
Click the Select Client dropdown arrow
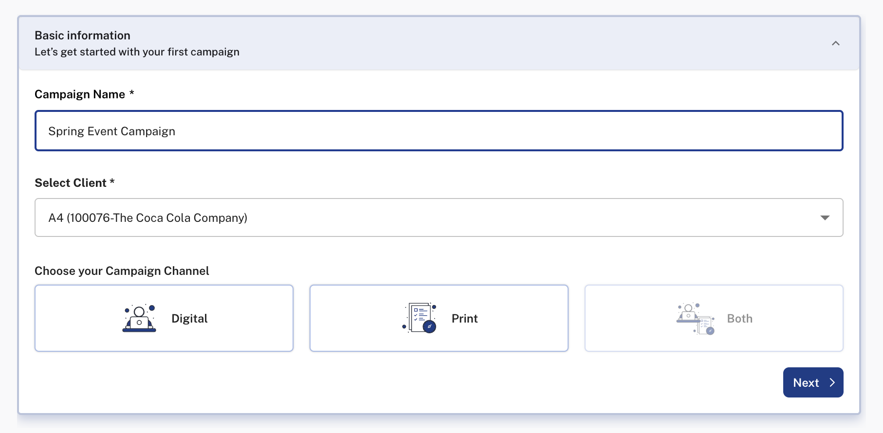click(x=825, y=217)
